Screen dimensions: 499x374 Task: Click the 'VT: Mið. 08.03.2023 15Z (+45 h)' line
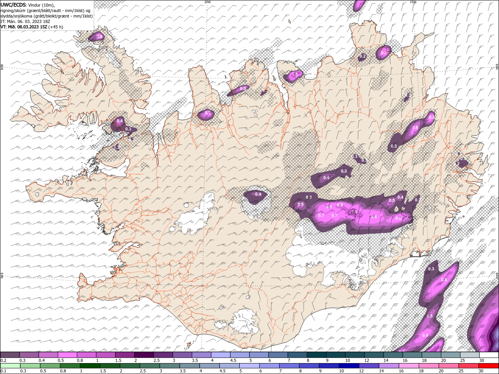32,27
